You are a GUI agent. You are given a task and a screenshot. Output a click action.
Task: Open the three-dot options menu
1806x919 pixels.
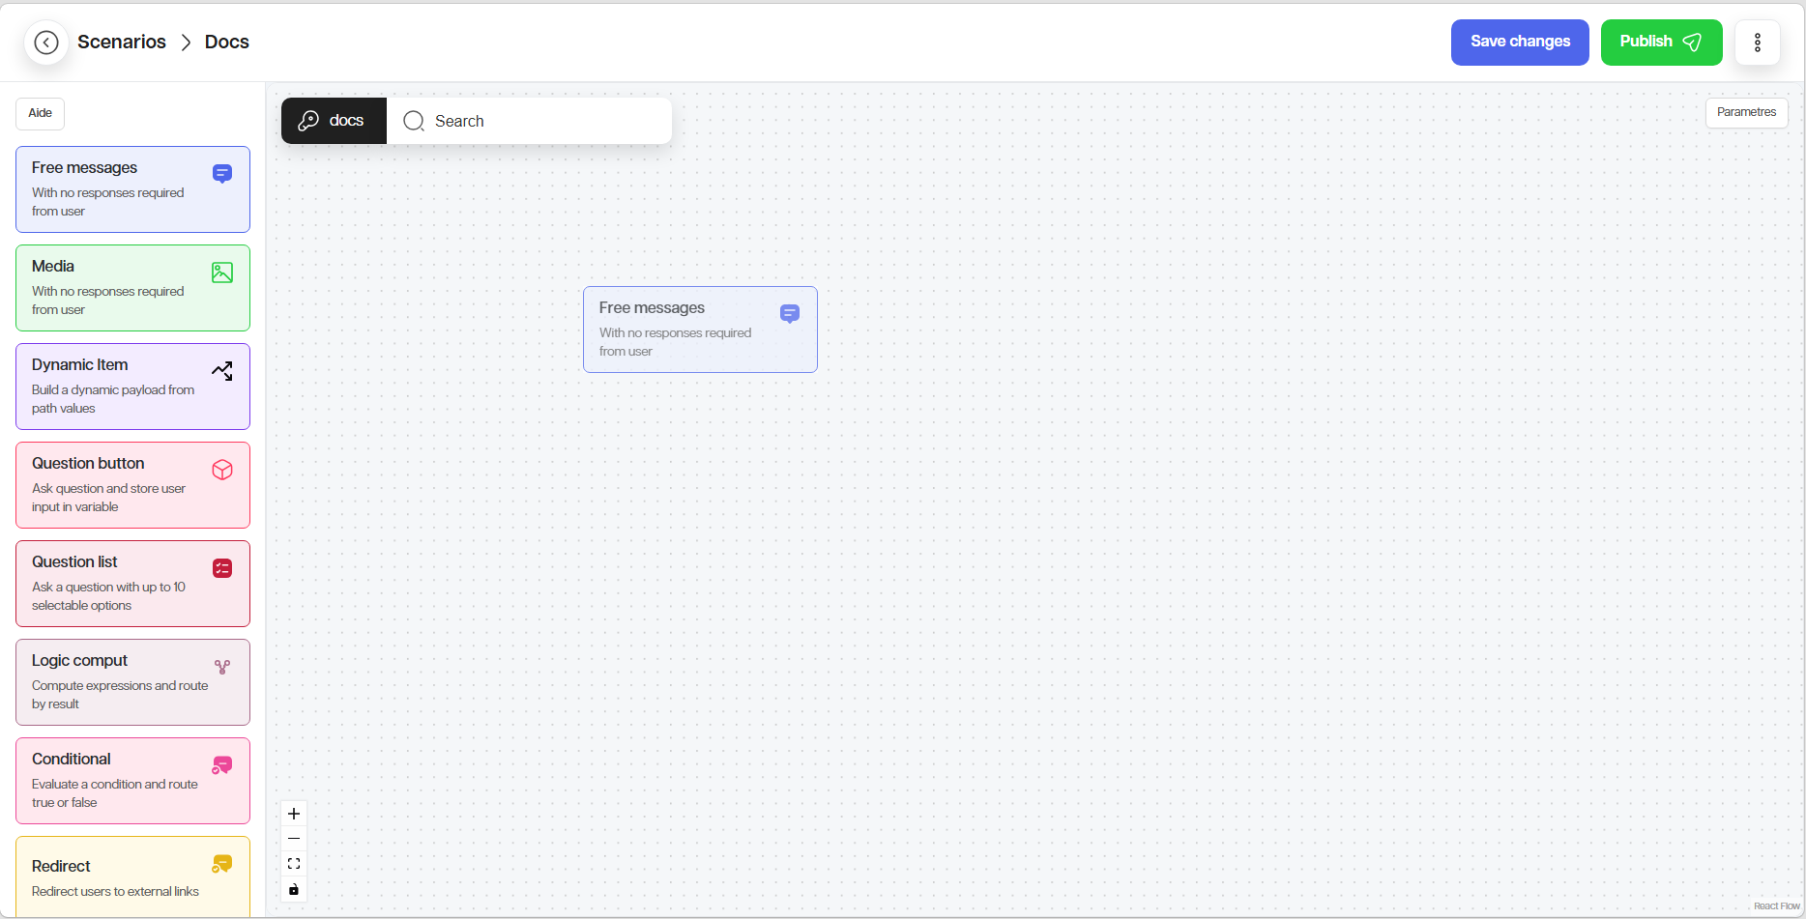coord(1757,43)
